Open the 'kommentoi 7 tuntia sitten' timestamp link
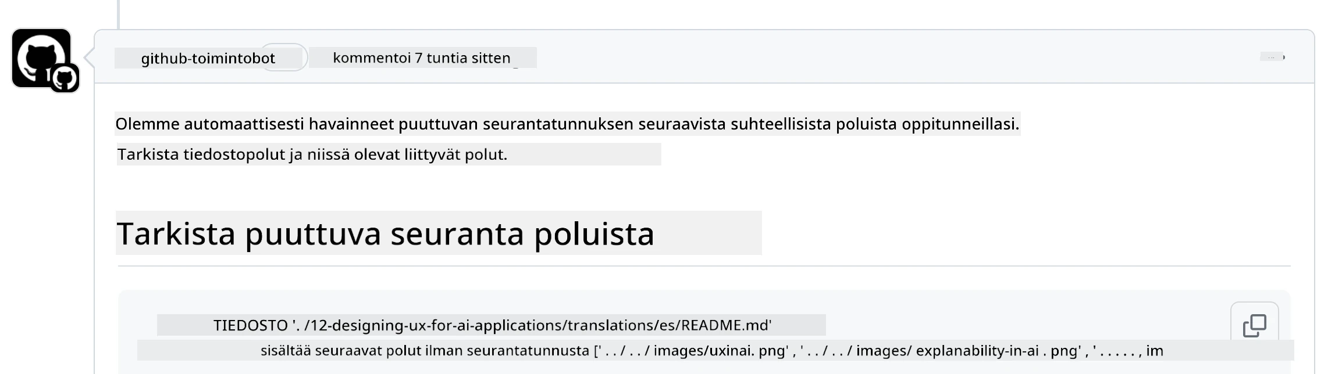This screenshot has height=374, width=1342. point(421,58)
